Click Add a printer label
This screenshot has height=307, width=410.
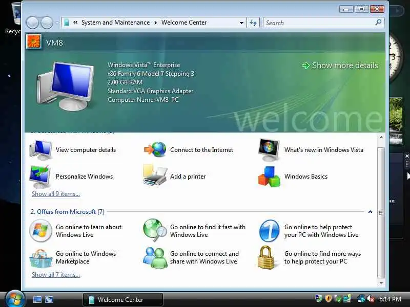tap(188, 177)
